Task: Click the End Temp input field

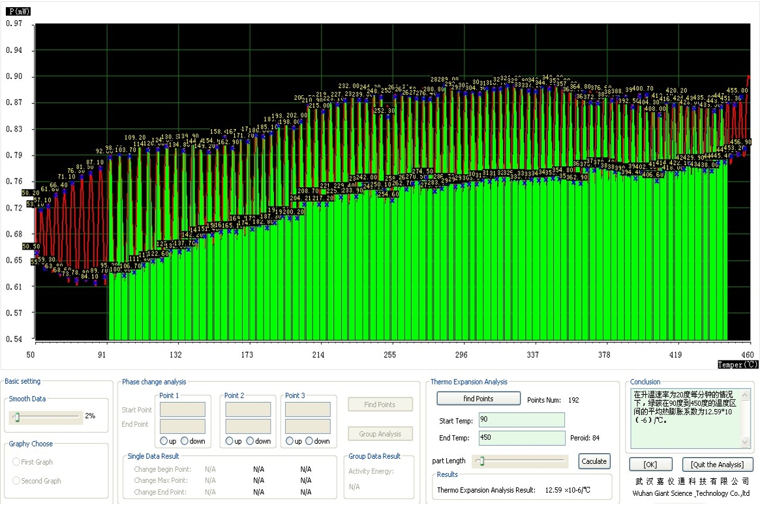Action: point(521,438)
